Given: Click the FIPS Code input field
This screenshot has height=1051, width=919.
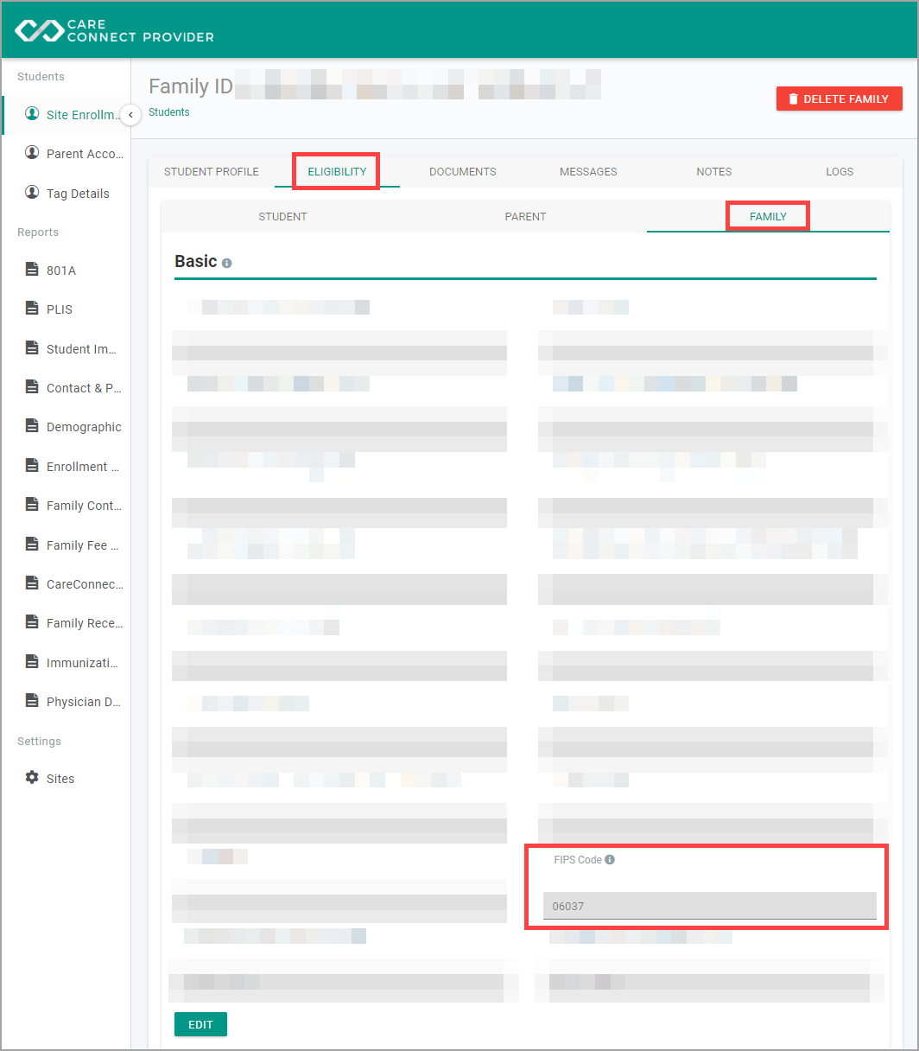Looking at the screenshot, I should click(709, 906).
